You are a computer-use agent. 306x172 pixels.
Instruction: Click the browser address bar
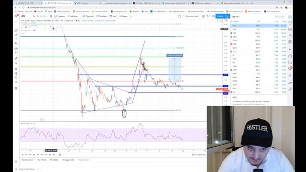coord(150,8)
